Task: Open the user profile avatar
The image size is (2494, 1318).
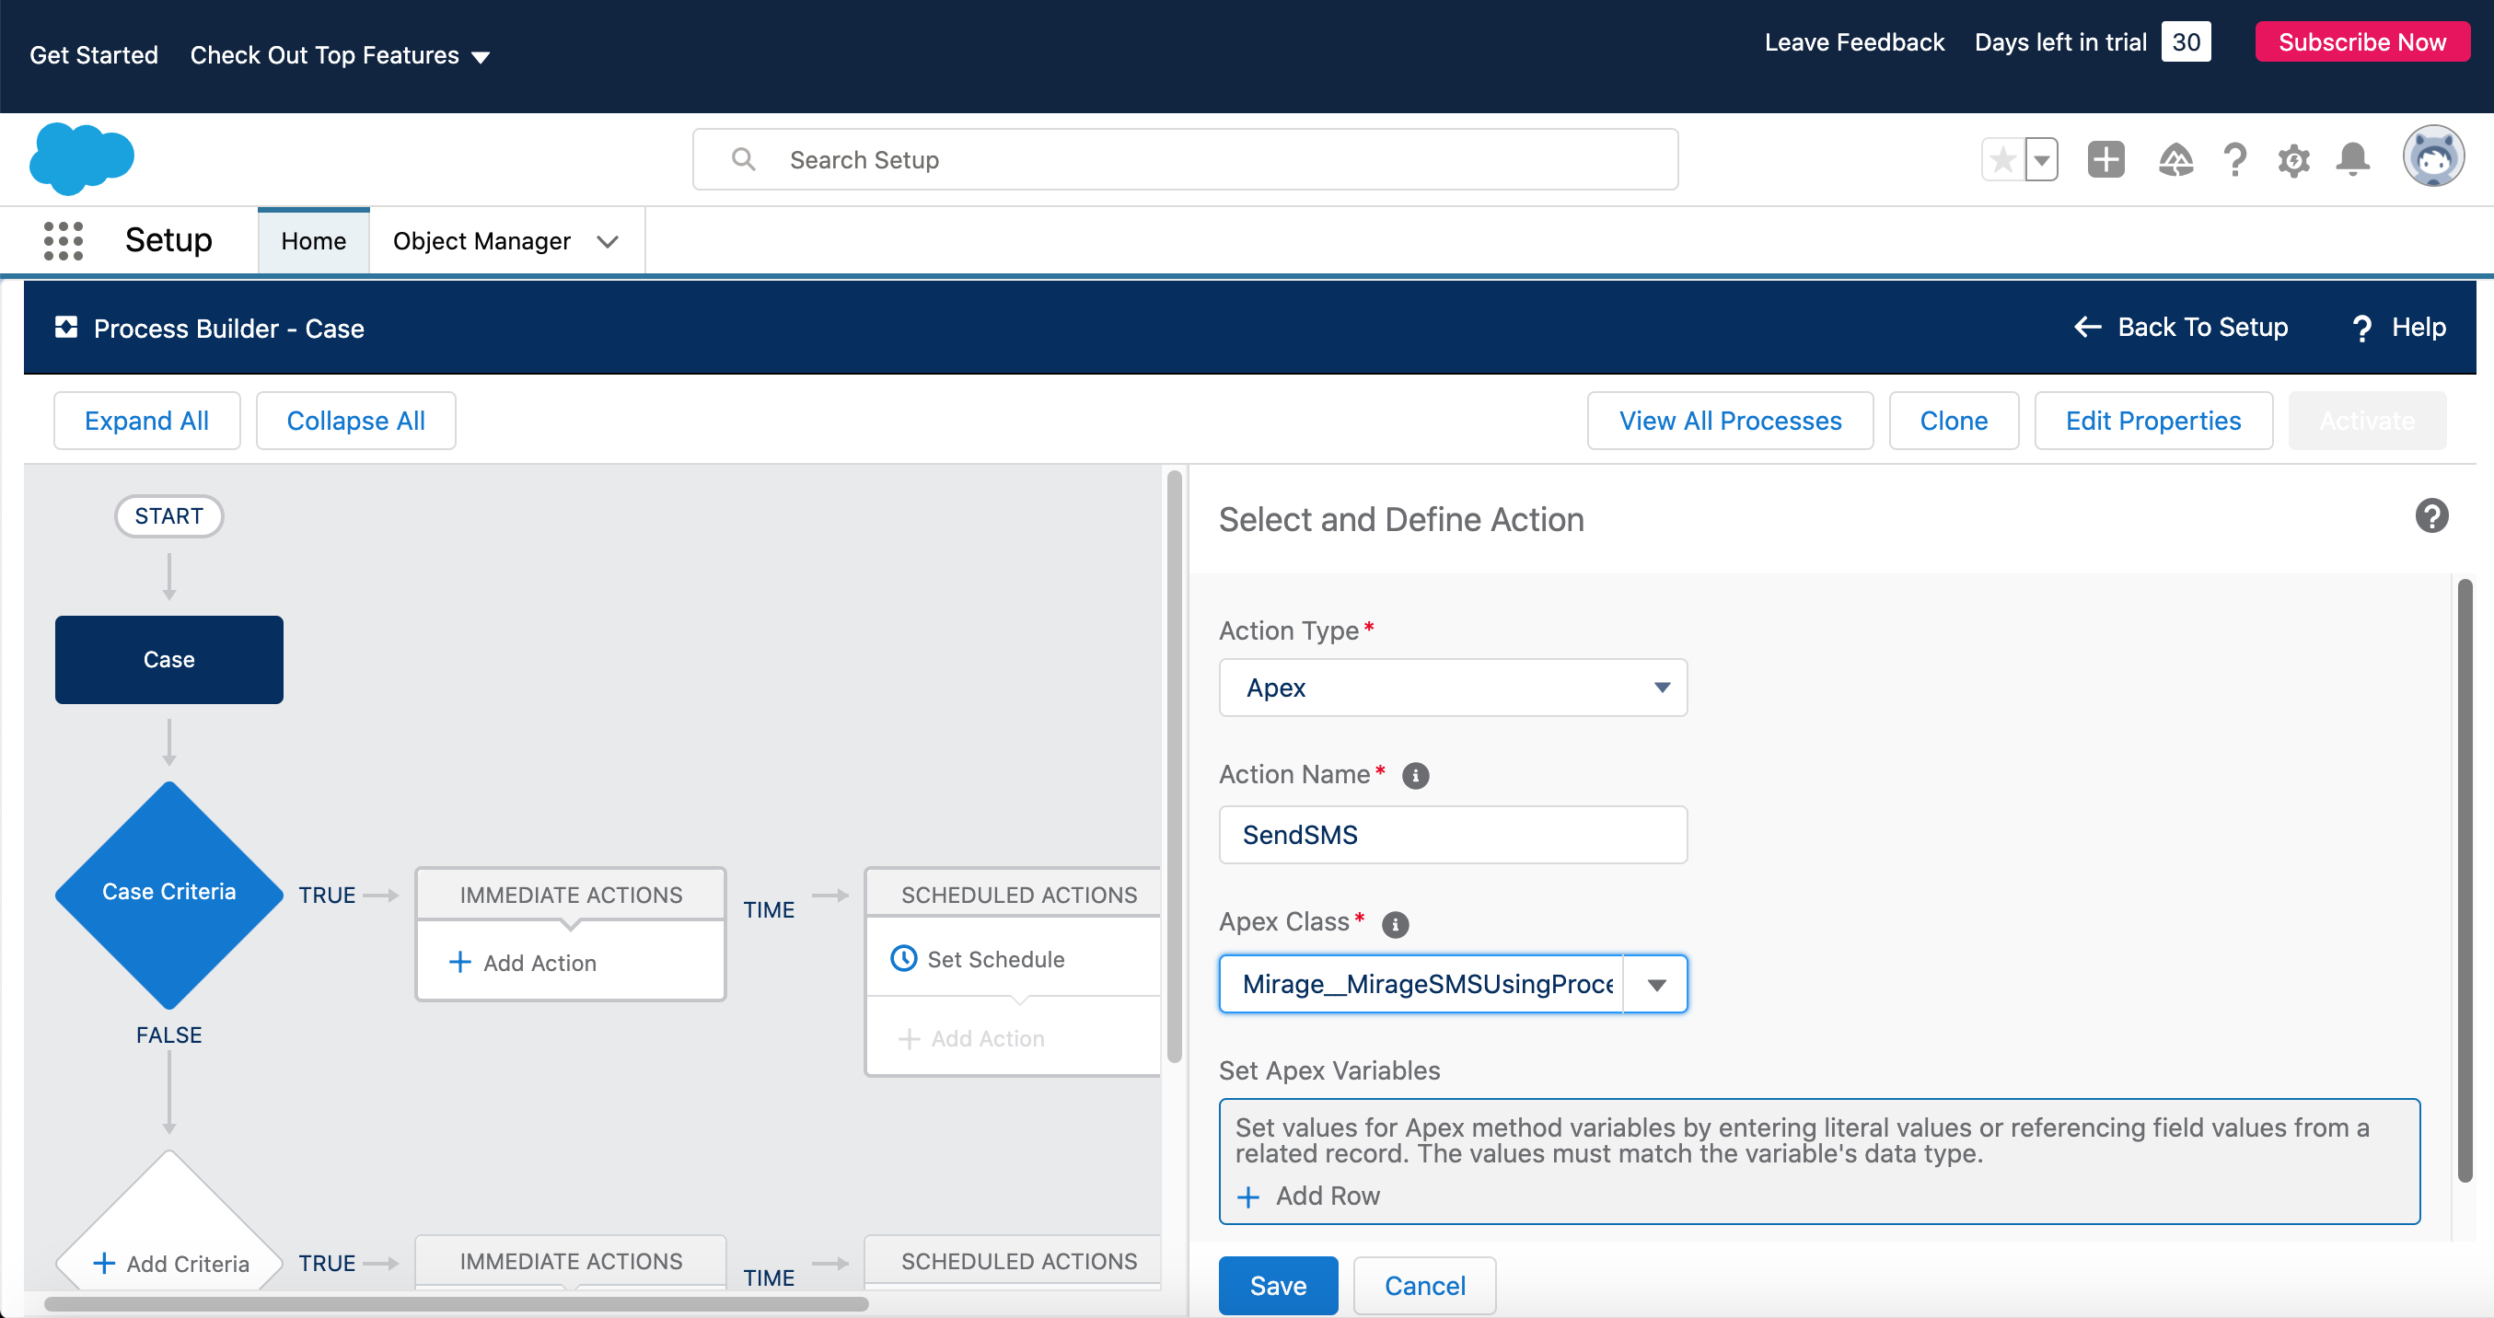Action: pyautogui.click(x=2433, y=156)
